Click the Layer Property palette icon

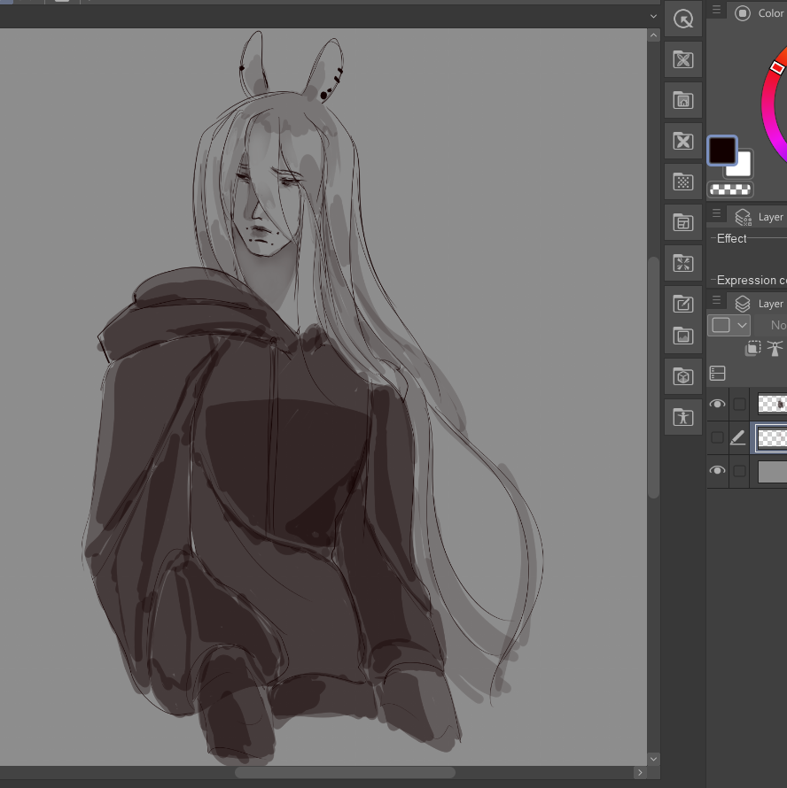tap(743, 217)
